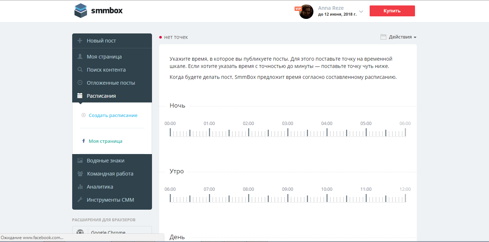
Task: Click the group icon beside Командная работа
Action: click(80, 174)
